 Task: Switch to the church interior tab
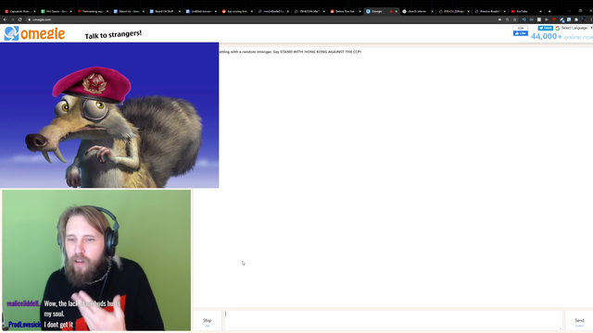point(418,11)
